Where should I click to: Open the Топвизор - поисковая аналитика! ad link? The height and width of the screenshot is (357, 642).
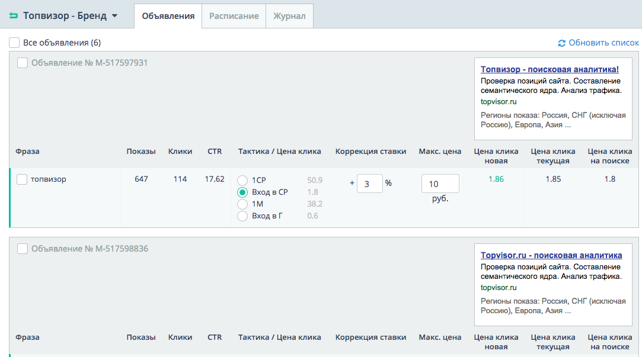[x=550, y=69]
